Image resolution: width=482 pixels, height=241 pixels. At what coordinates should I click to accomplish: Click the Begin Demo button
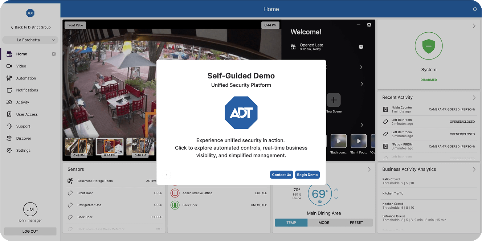[x=307, y=175]
